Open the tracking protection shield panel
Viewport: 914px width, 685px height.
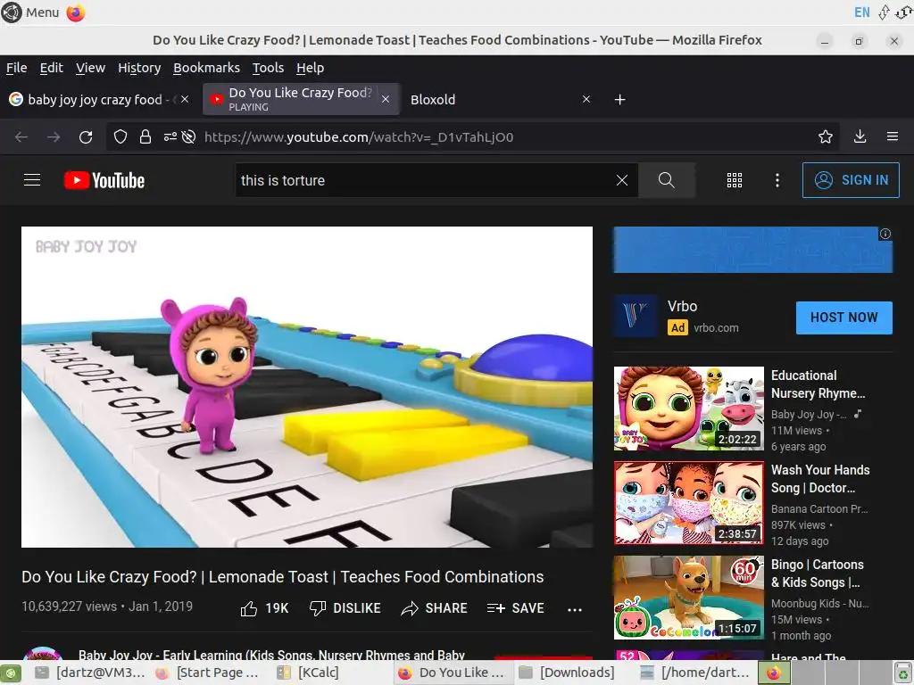click(120, 136)
